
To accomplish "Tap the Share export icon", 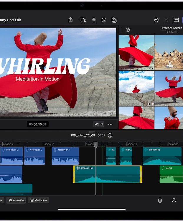I will point(114,20).
